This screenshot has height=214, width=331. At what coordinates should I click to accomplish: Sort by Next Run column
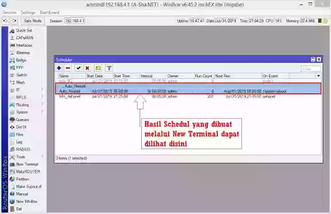[238, 76]
